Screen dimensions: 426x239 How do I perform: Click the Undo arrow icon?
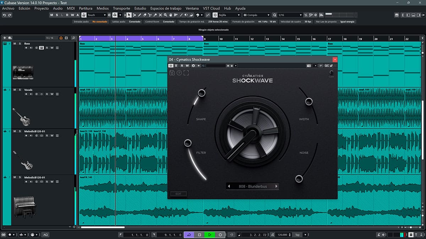coord(4,15)
